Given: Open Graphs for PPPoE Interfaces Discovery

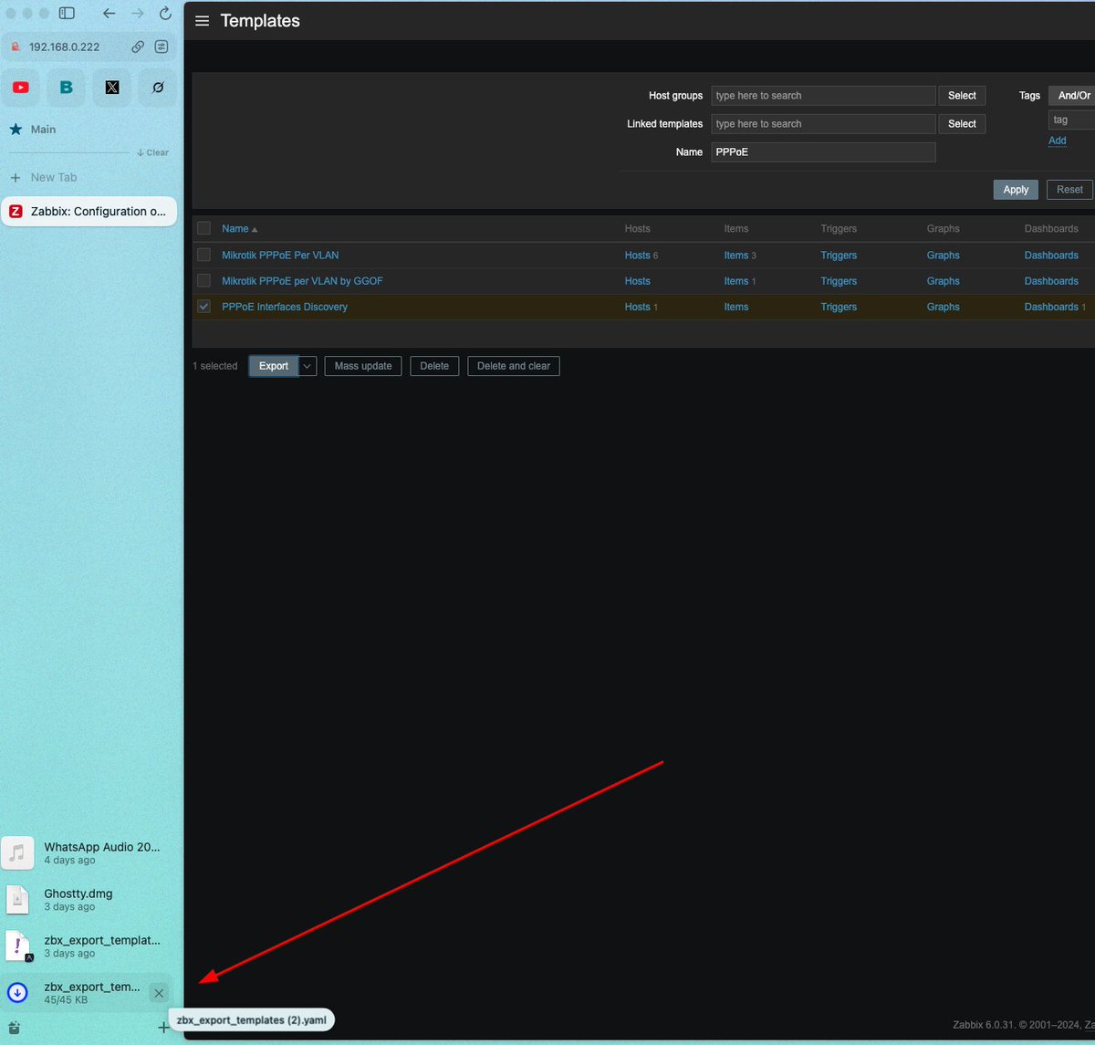Looking at the screenshot, I should pos(943,307).
